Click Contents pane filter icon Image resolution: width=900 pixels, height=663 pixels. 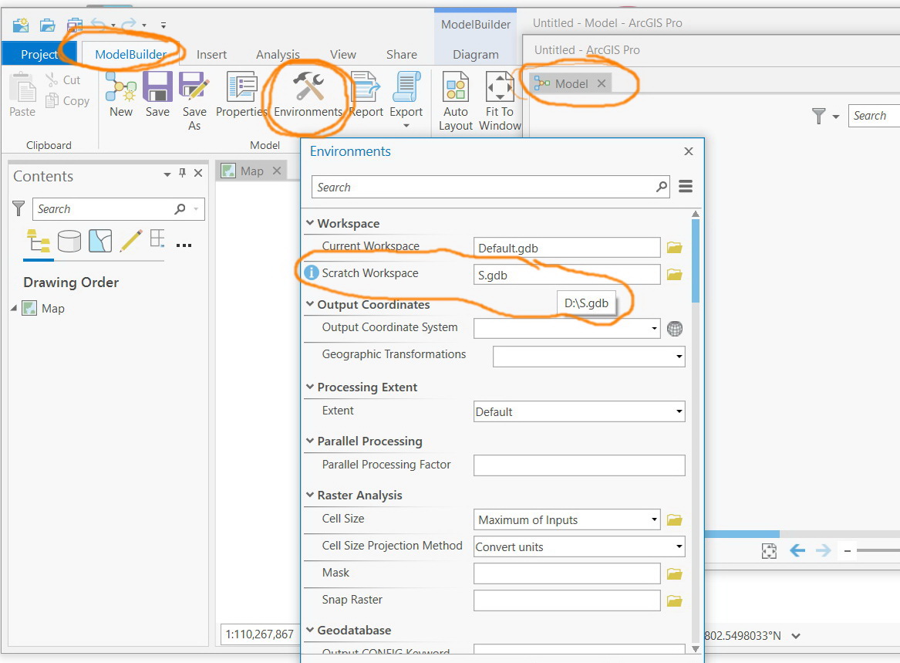19,208
